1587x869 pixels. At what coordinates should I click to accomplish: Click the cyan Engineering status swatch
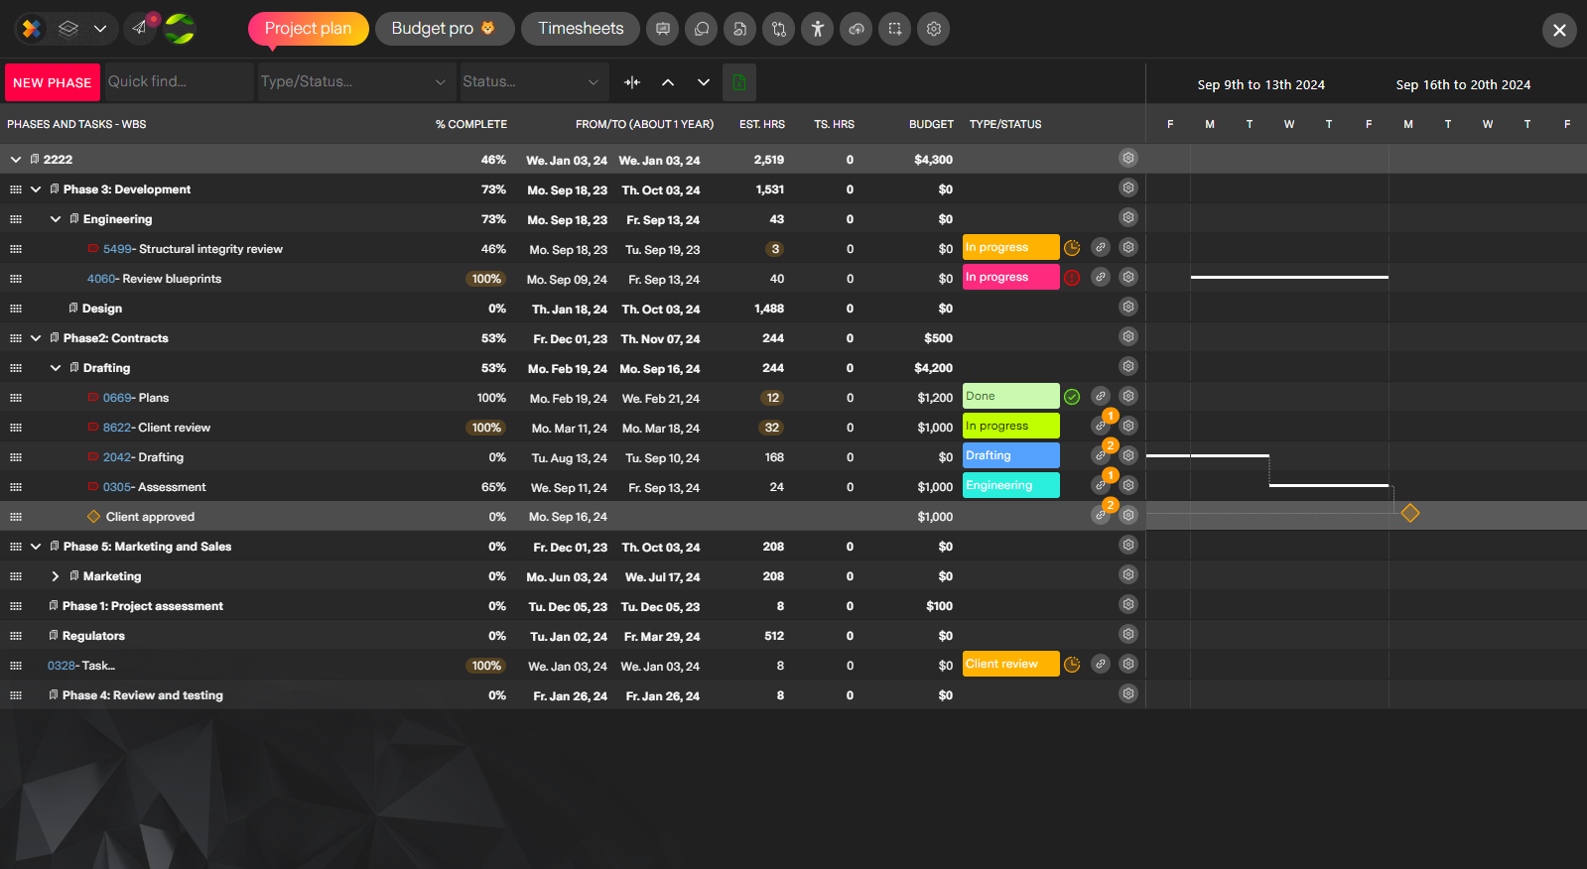coord(1011,485)
